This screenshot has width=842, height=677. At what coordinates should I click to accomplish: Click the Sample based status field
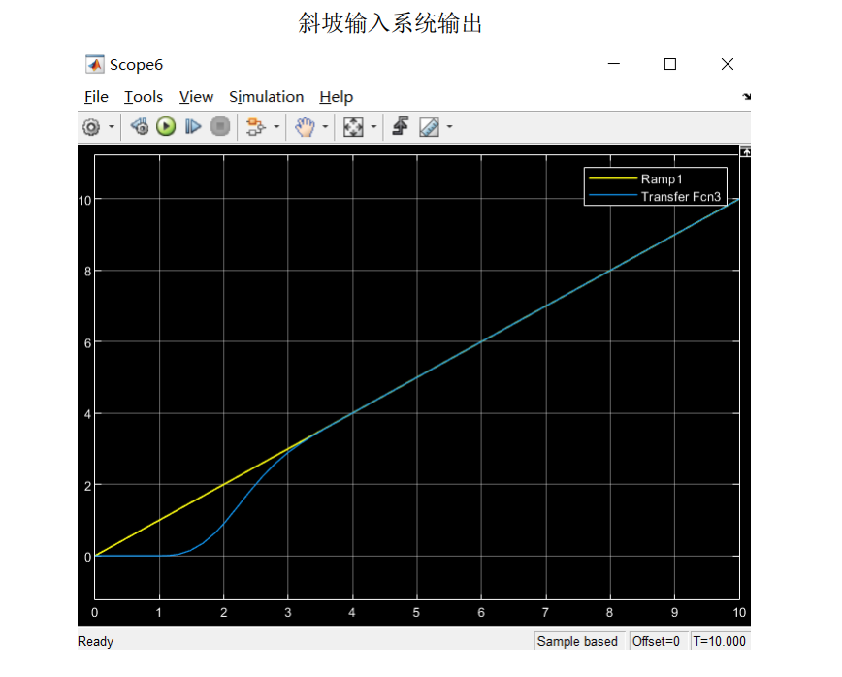pyautogui.click(x=578, y=641)
